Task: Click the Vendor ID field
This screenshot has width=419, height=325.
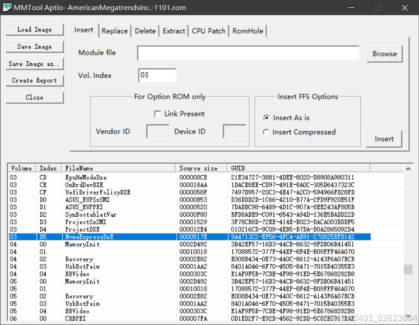Action: [158, 131]
